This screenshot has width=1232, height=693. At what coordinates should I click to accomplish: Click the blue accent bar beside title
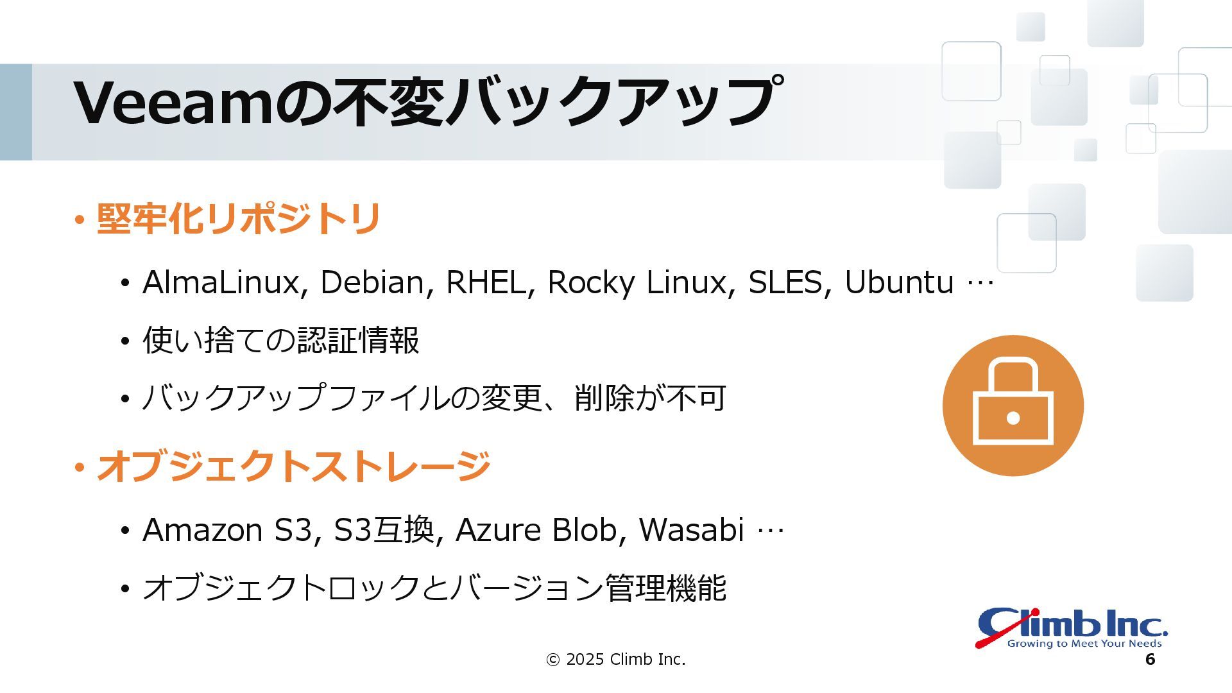pos(15,112)
